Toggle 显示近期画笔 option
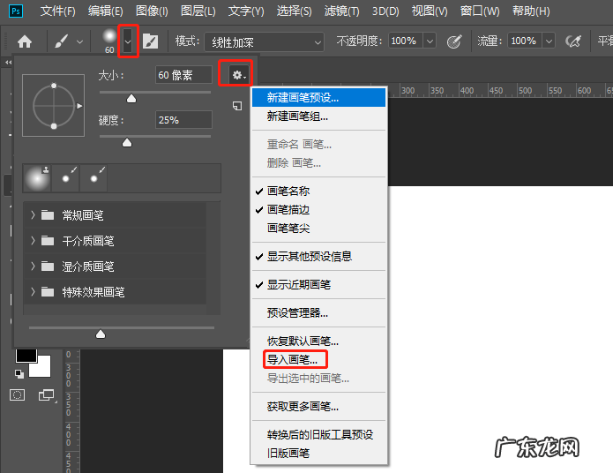The image size is (613, 473). pyautogui.click(x=318, y=284)
